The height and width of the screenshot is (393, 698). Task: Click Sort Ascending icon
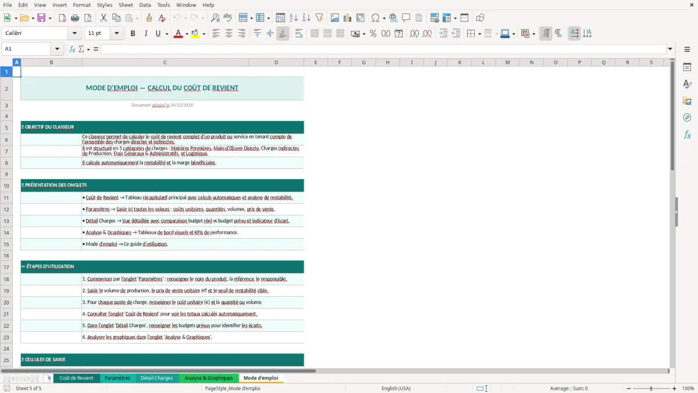(x=294, y=18)
